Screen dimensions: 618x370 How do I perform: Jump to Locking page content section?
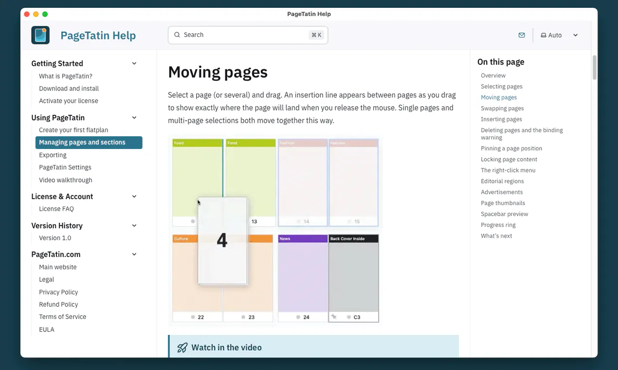[x=509, y=159]
